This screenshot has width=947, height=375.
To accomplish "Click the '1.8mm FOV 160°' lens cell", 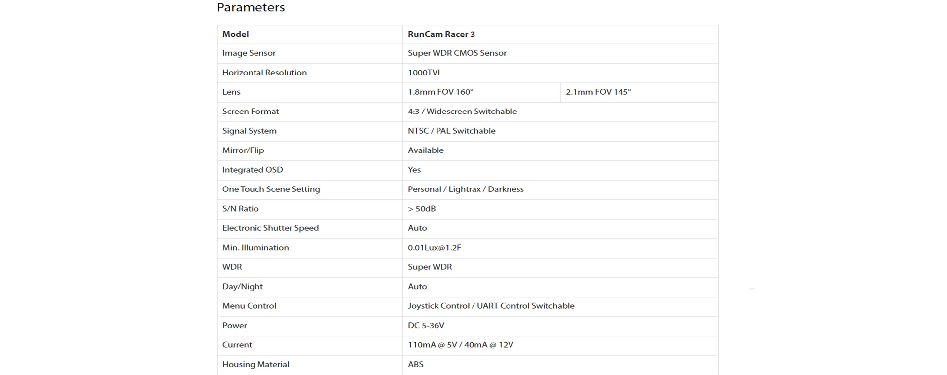I will (x=481, y=92).
